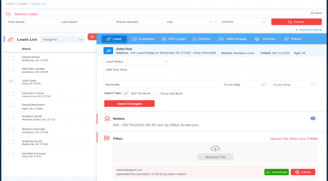The image size is (328, 181).
Task: Open the VICI Login tab
Action: point(174,39)
